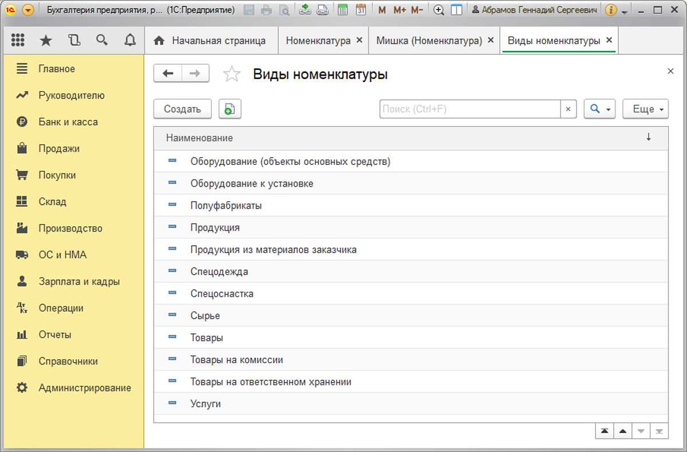Click the notifications bell icon
This screenshot has height=452, width=687.
pos(130,40)
